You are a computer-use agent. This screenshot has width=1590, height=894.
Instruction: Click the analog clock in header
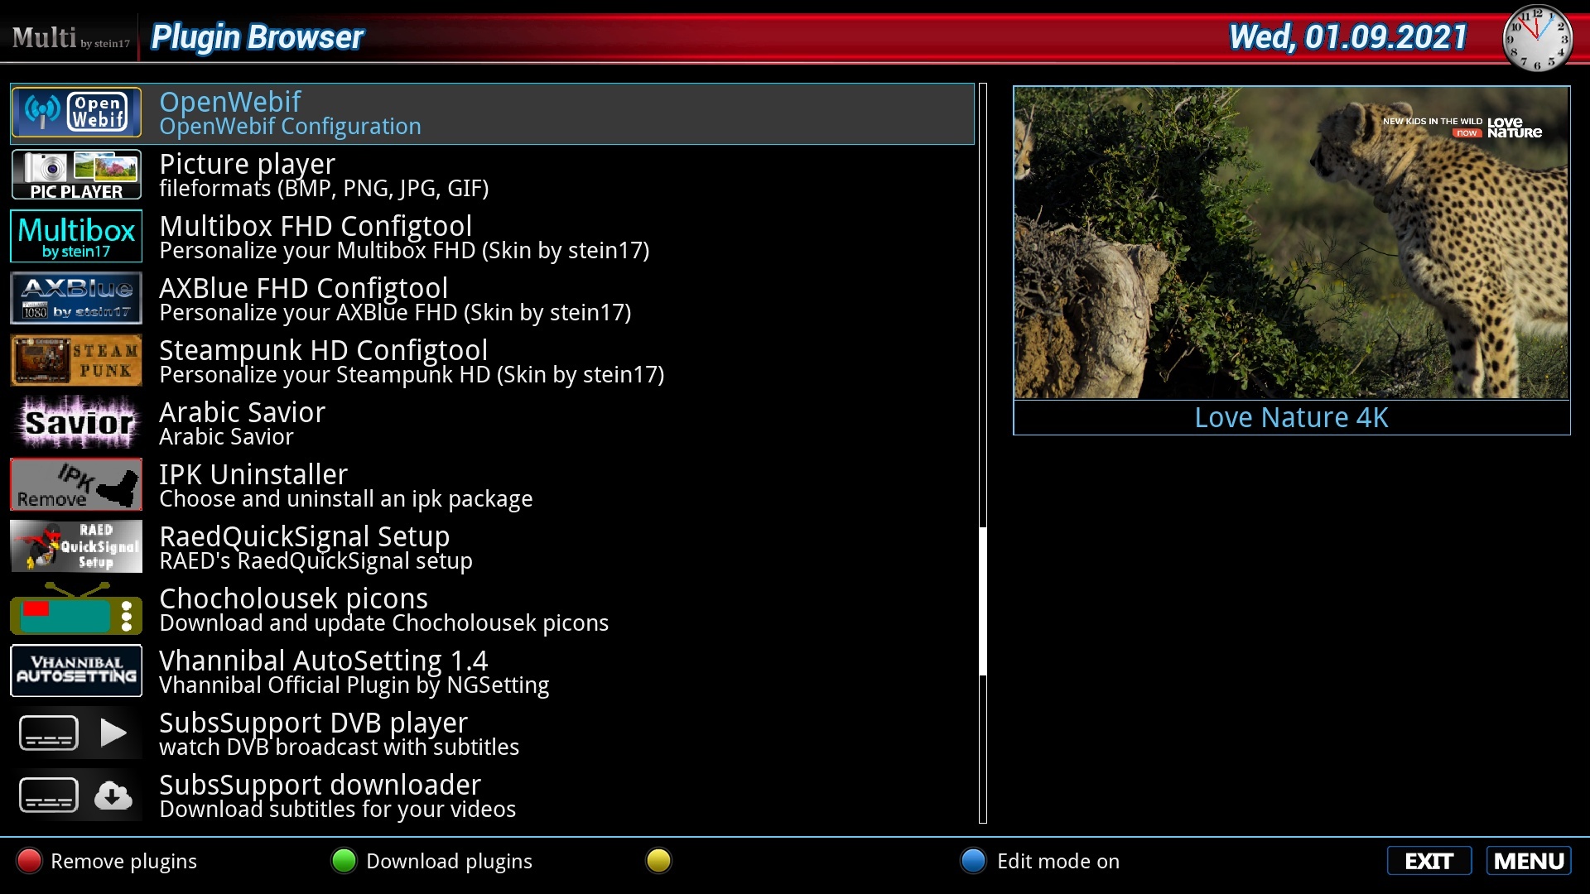click(1538, 37)
